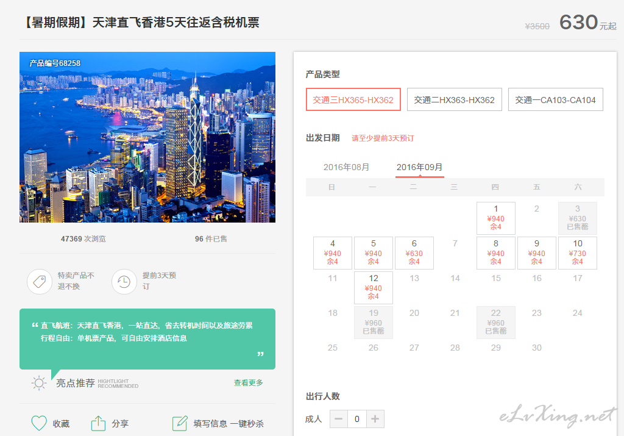Switch to the 2016年09月 month tab
Viewport: 624px width, 436px height.
click(x=419, y=167)
